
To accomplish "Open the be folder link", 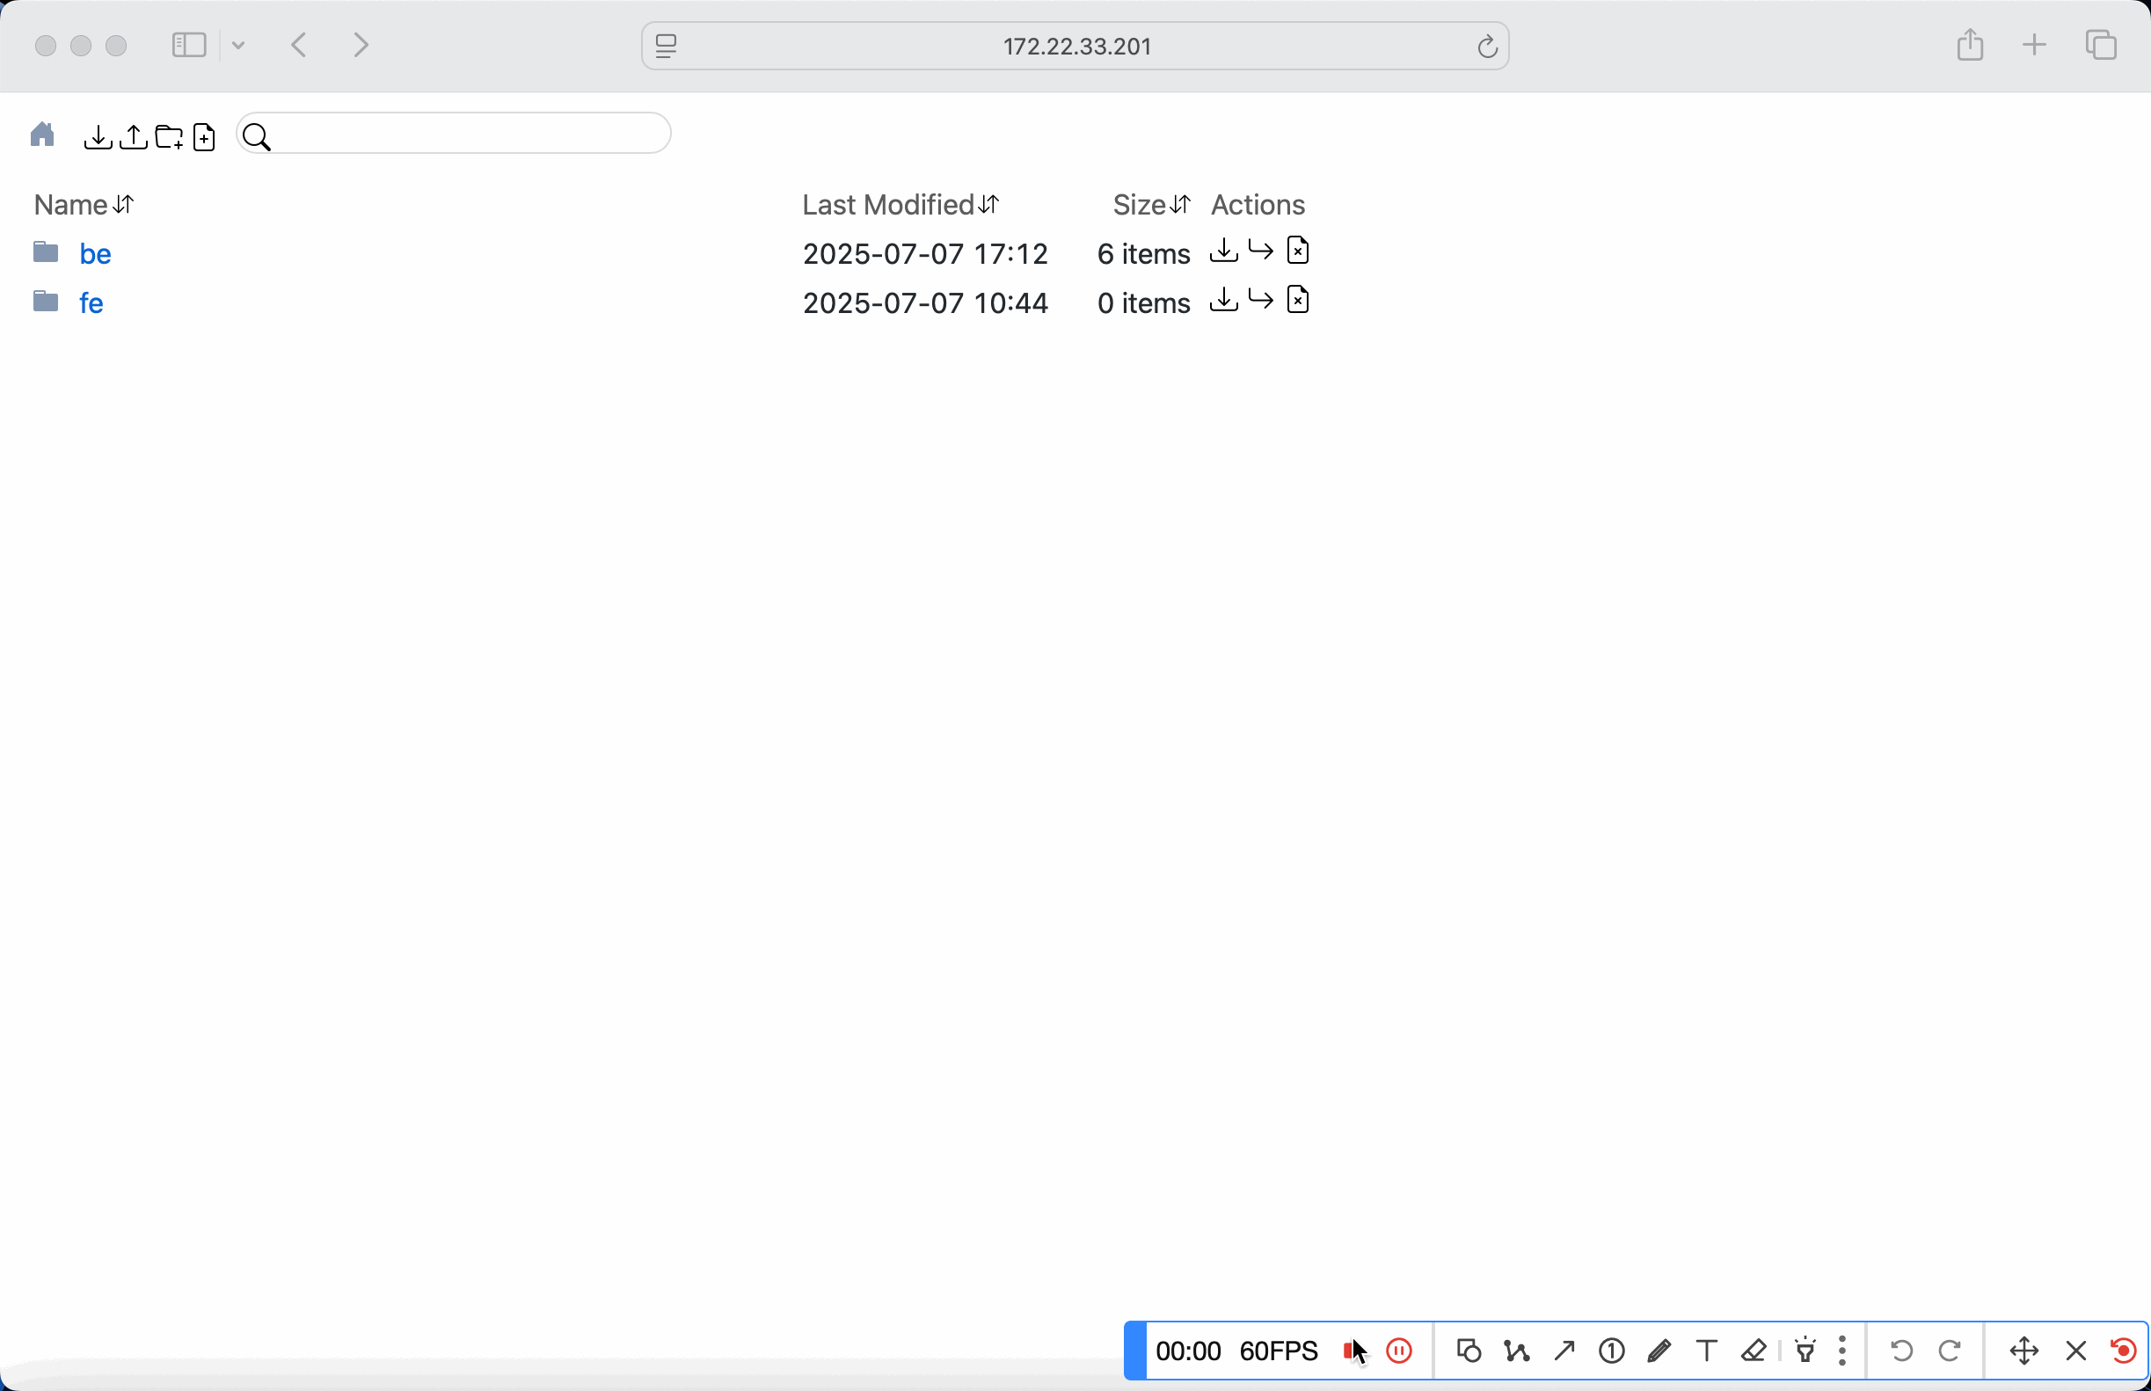I will (x=95, y=254).
